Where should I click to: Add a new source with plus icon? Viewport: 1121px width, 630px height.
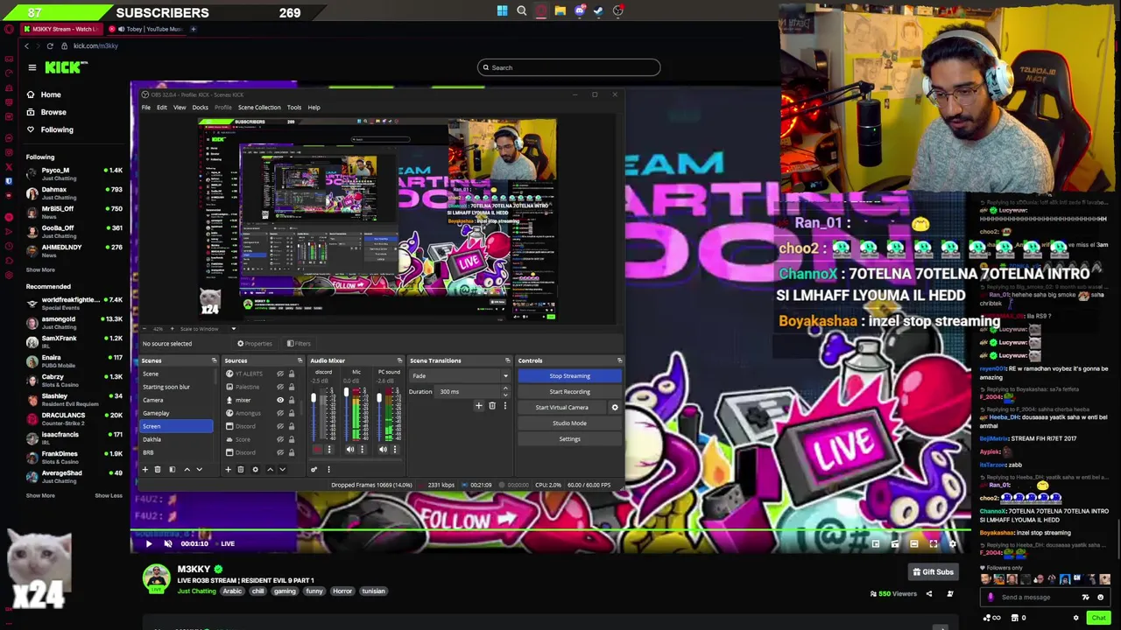coord(228,469)
